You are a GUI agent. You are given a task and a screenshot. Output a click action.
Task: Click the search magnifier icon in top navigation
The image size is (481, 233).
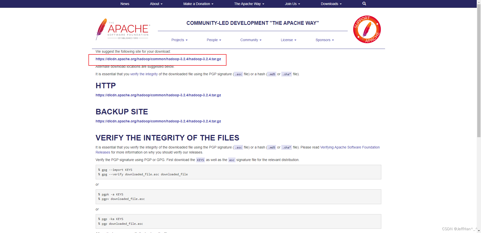pyautogui.click(x=364, y=4)
